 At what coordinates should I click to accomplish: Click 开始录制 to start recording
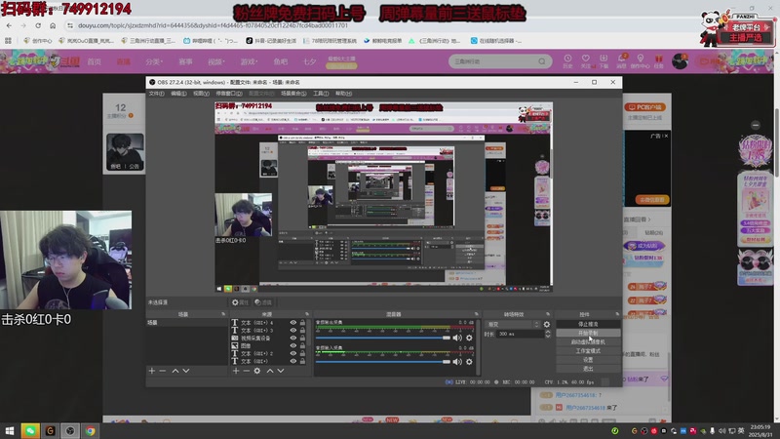[588, 333]
